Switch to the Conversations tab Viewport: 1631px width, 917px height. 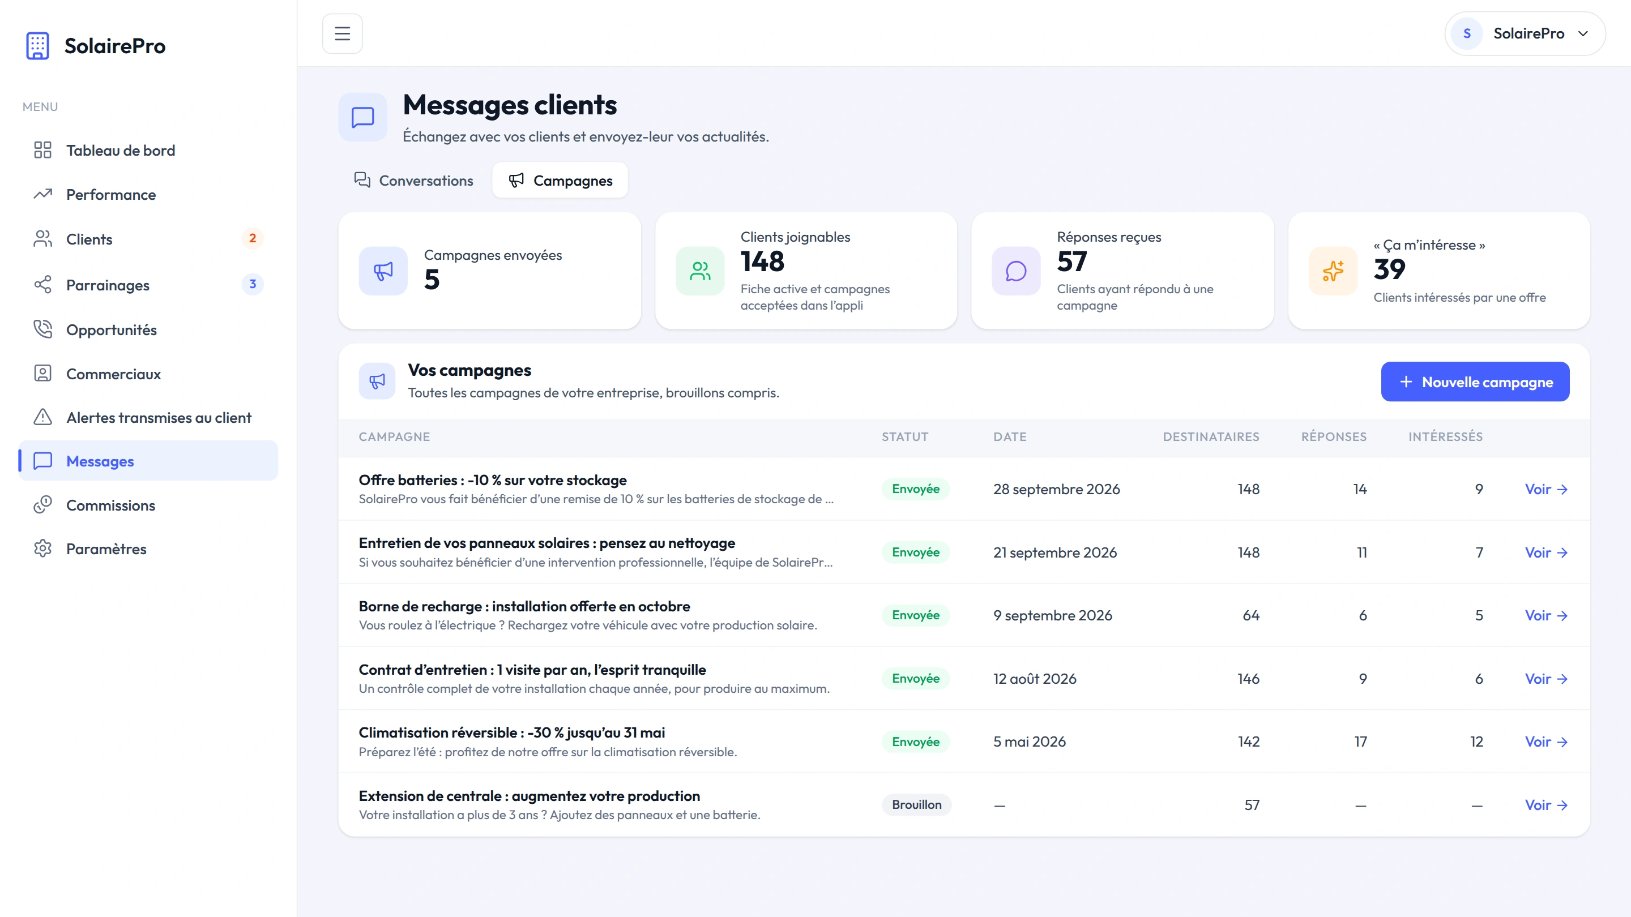pos(413,181)
